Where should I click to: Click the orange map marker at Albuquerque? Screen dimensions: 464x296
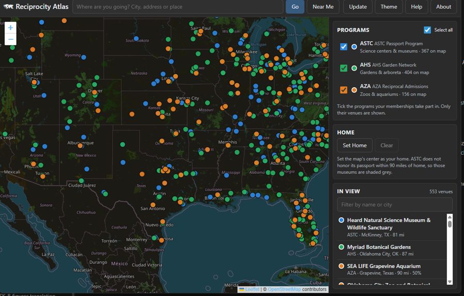(x=80, y=145)
